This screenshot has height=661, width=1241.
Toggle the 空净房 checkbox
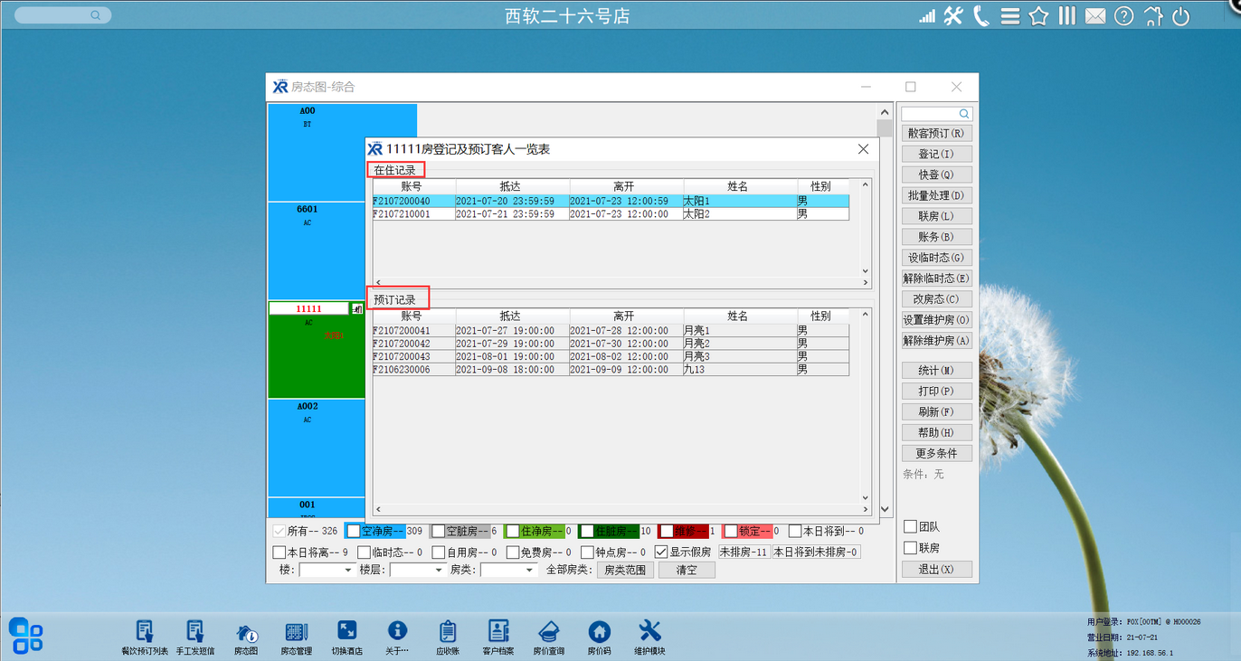click(354, 531)
